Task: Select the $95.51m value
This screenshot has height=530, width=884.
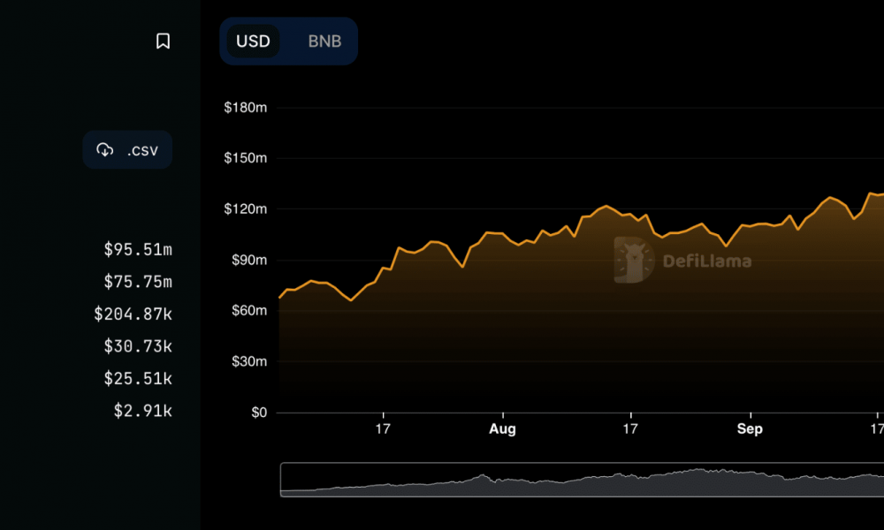Action: pos(138,249)
